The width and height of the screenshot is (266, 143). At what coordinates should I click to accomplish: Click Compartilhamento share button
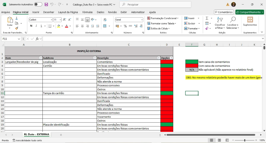tap(250, 12)
